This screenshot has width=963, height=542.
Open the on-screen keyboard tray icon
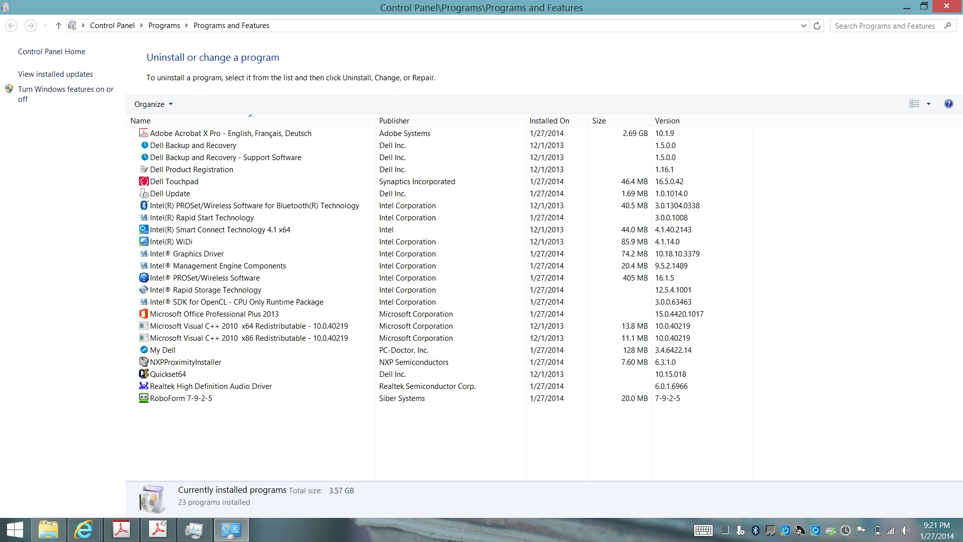[x=703, y=530]
